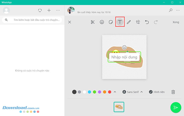This screenshot has height=116, width=184.
Task: Select the Text tool
Action: pos(120,22)
